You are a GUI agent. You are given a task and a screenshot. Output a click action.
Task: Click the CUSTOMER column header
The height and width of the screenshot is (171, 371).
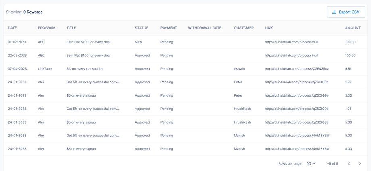tap(244, 28)
